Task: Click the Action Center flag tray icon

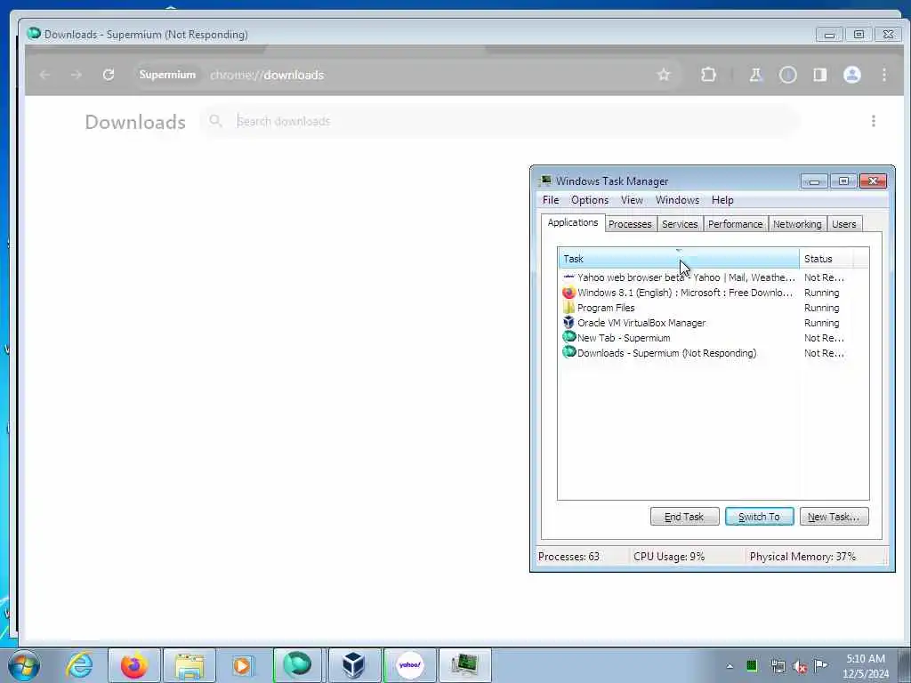Action: click(x=821, y=665)
